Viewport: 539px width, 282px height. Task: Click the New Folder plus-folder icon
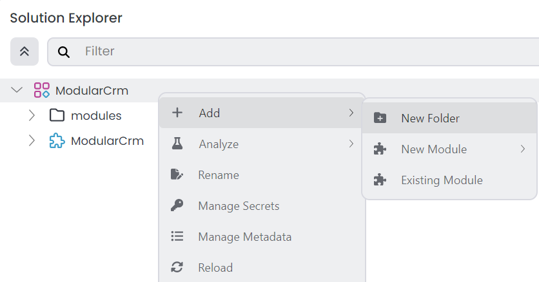click(380, 118)
